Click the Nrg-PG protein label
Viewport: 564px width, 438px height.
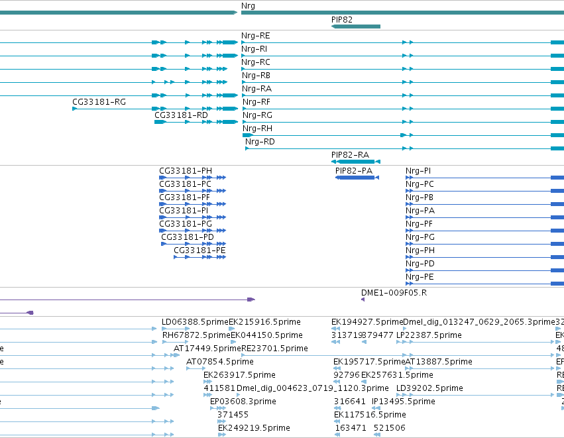tap(420, 237)
